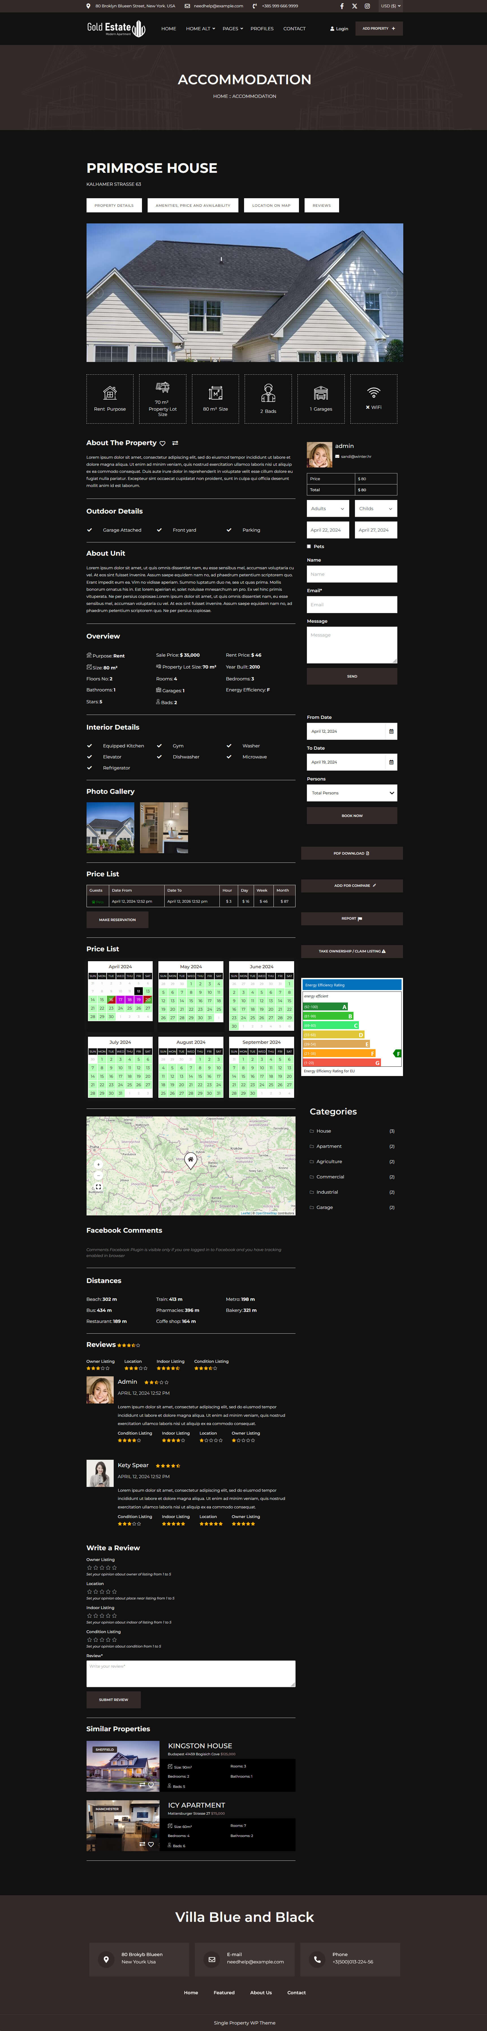Tick the Pets checkbox
Screen dimensions: 487x2031
pyautogui.click(x=309, y=546)
